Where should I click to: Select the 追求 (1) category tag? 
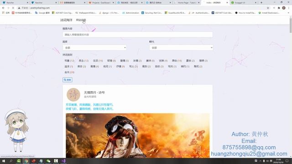(68, 67)
